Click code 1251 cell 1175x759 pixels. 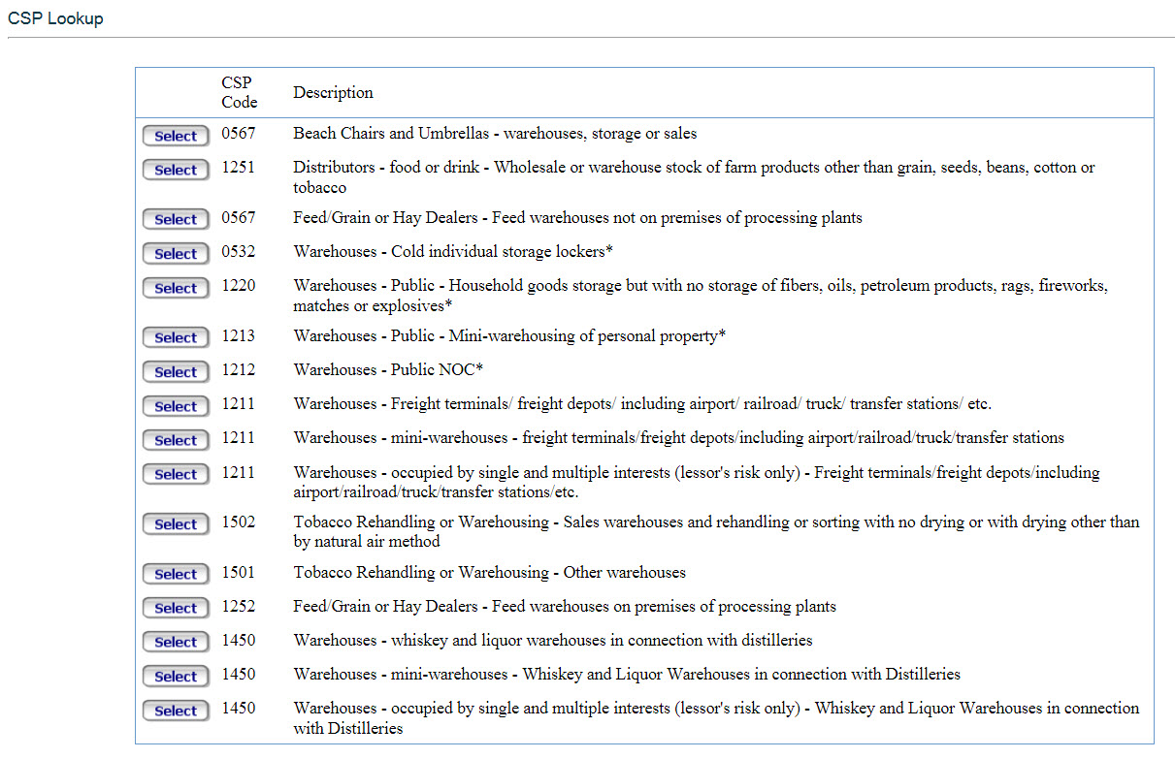tap(239, 168)
